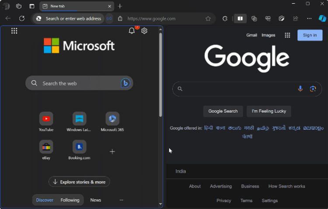The width and height of the screenshot is (328, 209).
Task: Open the About footer link
Action: (195, 186)
